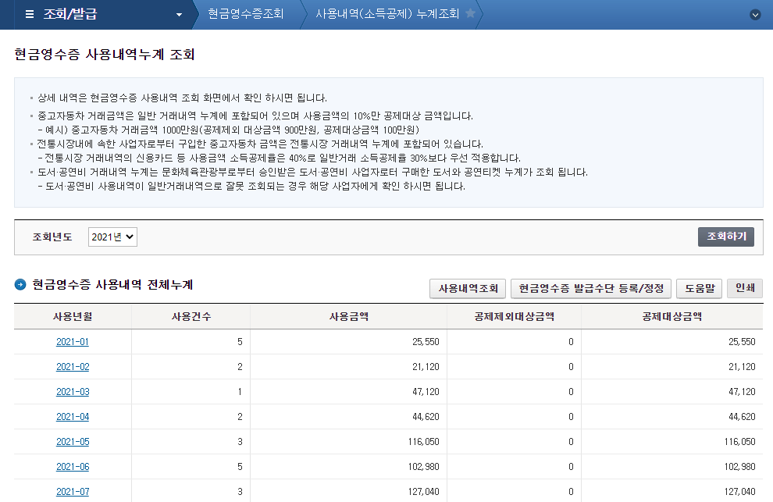Open the 도움말 help button
773x502 pixels.
coord(699,287)
